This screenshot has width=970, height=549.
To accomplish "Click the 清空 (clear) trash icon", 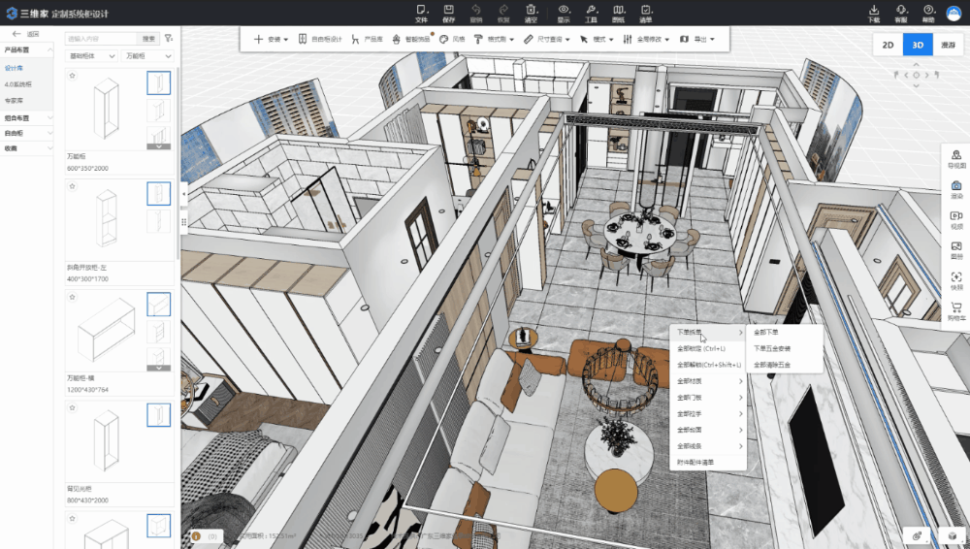I will 531,10.
